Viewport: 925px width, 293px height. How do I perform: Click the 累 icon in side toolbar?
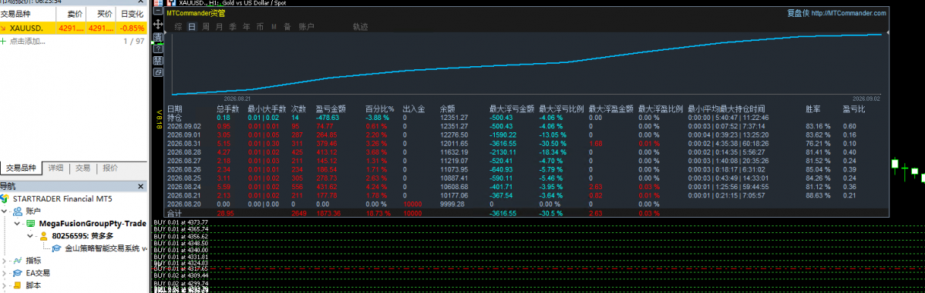158,61
